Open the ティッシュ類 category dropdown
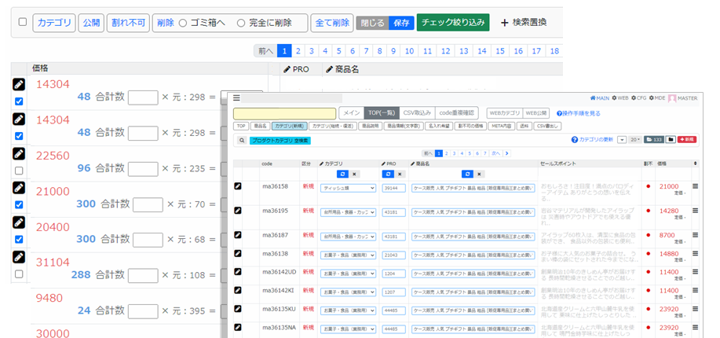 348,188
